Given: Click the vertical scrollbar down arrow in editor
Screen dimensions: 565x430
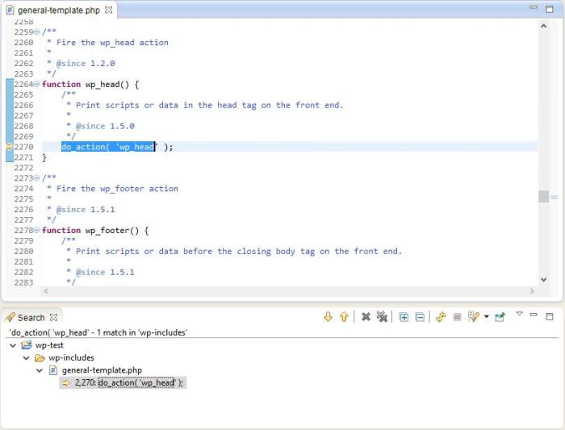Looking at the screenshot, I should pos(544,279).
